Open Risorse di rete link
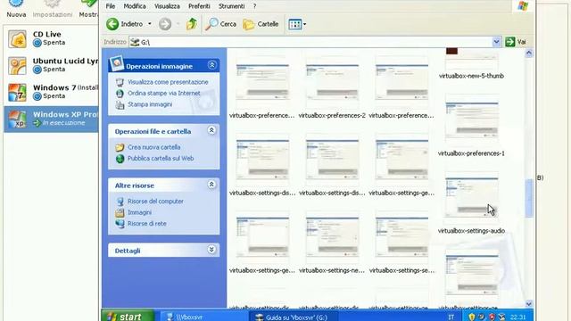Screen dimensions: 571x321 146,224
